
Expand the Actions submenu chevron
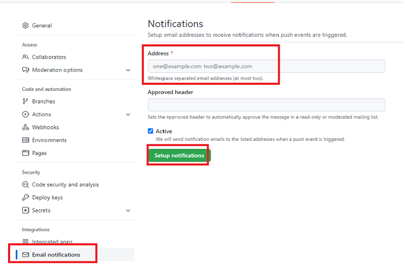pos(128,115)
